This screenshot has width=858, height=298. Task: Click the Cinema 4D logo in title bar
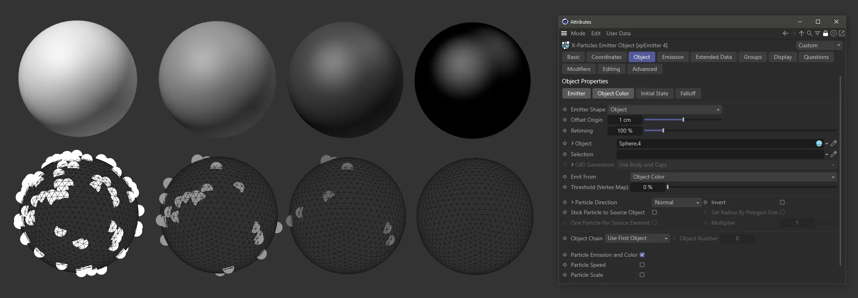click(x=565, y=22)
